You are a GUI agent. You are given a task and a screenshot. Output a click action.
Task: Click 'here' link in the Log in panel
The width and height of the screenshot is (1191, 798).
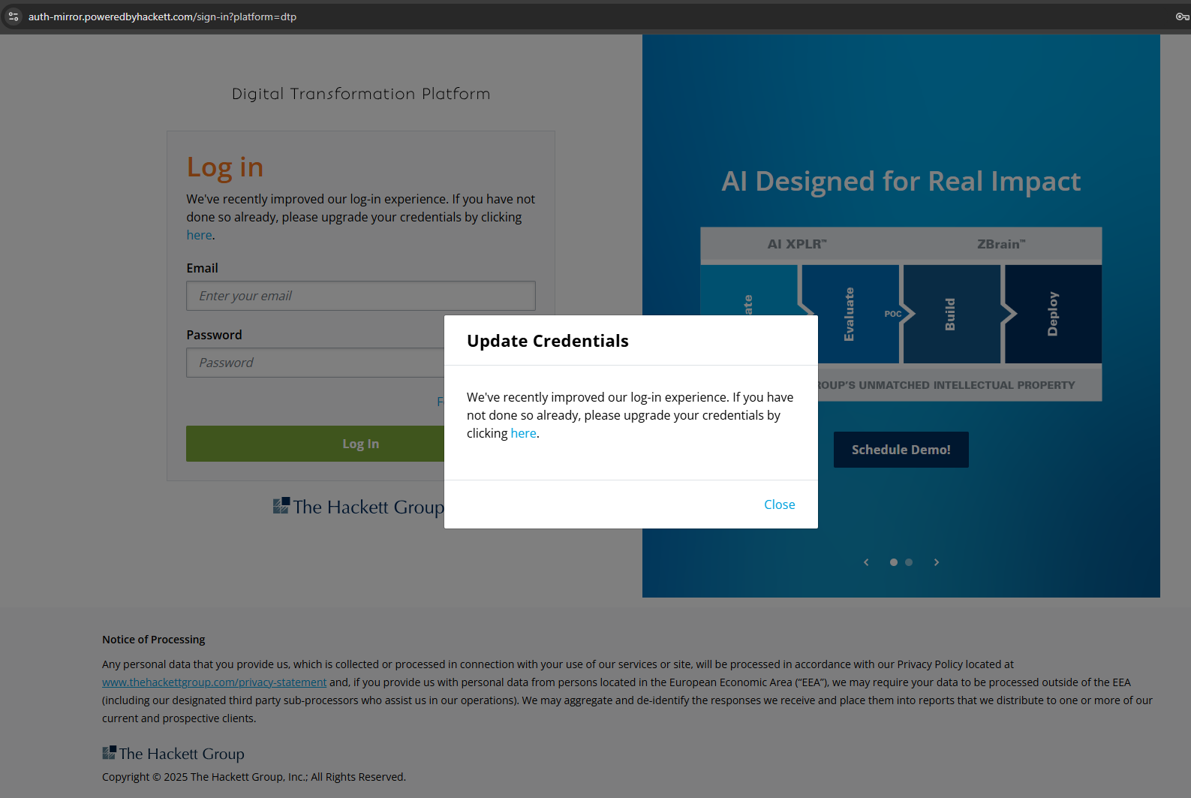(x=199, y=235)
